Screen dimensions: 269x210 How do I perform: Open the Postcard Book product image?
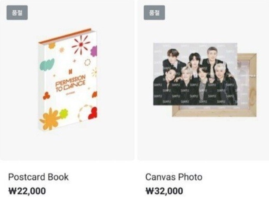(68, 79)
